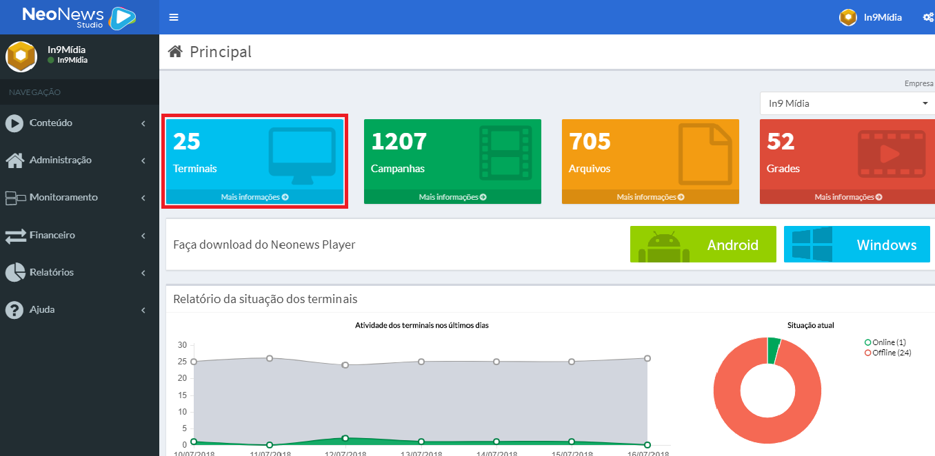935x456 pixels.
Task: Download the Windows Neonews Player
Action: (x=856, y=245)
